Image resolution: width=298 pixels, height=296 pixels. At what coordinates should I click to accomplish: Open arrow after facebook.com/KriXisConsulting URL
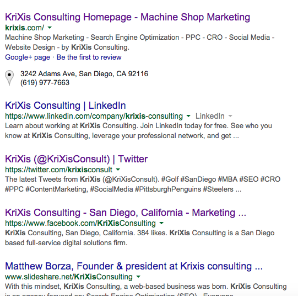(161, 223)
